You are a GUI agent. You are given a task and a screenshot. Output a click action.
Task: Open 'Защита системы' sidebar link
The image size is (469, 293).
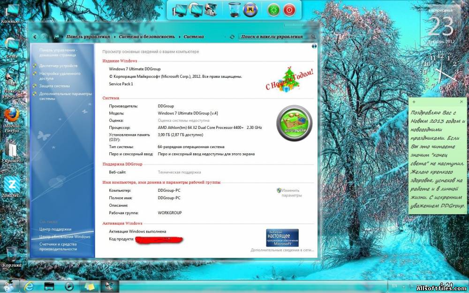point(54,86)
